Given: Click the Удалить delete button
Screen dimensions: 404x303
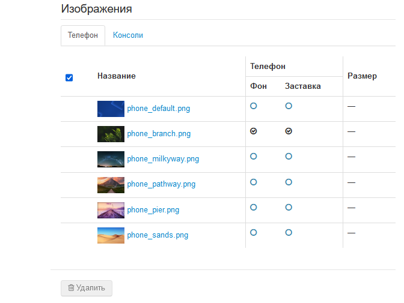Looking at the screenshot, I should click(87, 288).
